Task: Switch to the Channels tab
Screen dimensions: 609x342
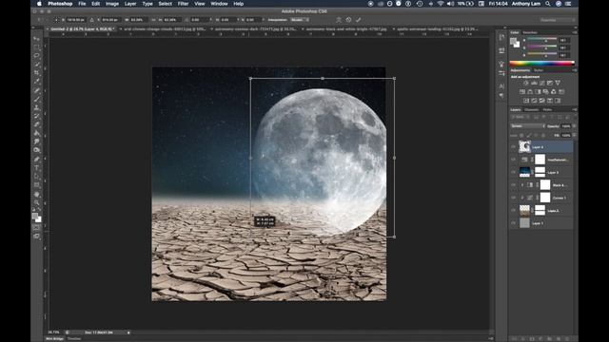Action: pyautogui.click(x=531, y=110)
